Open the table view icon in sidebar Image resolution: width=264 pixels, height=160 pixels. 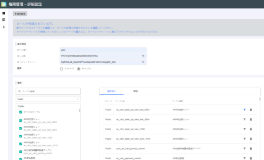pyautogui.click(x=4, y=20)
